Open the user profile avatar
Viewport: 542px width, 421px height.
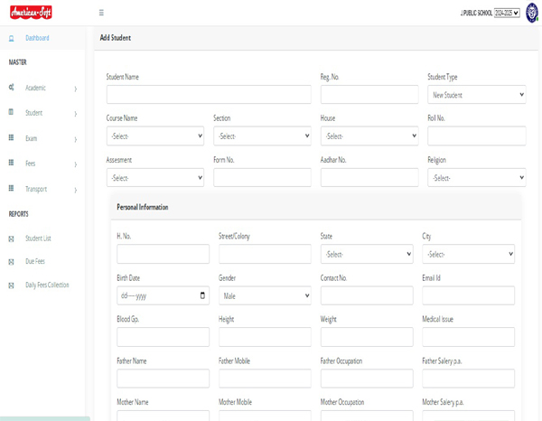pyautogui.click(x=532, y=13)
